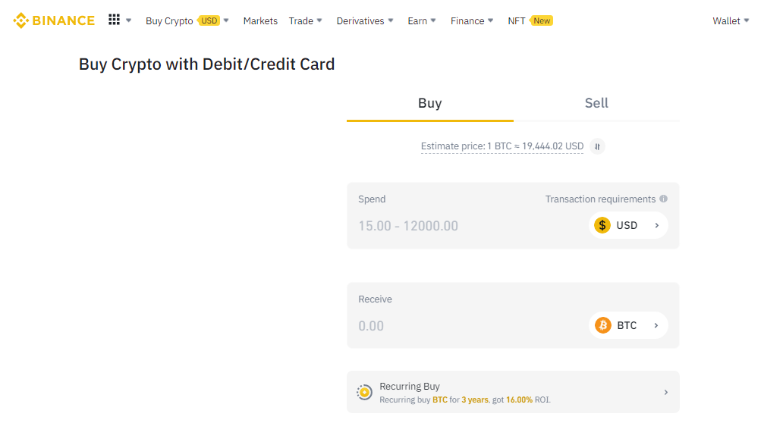Click the Recurring Buy circular icon
764x423 pixels.
pos(364,392)
